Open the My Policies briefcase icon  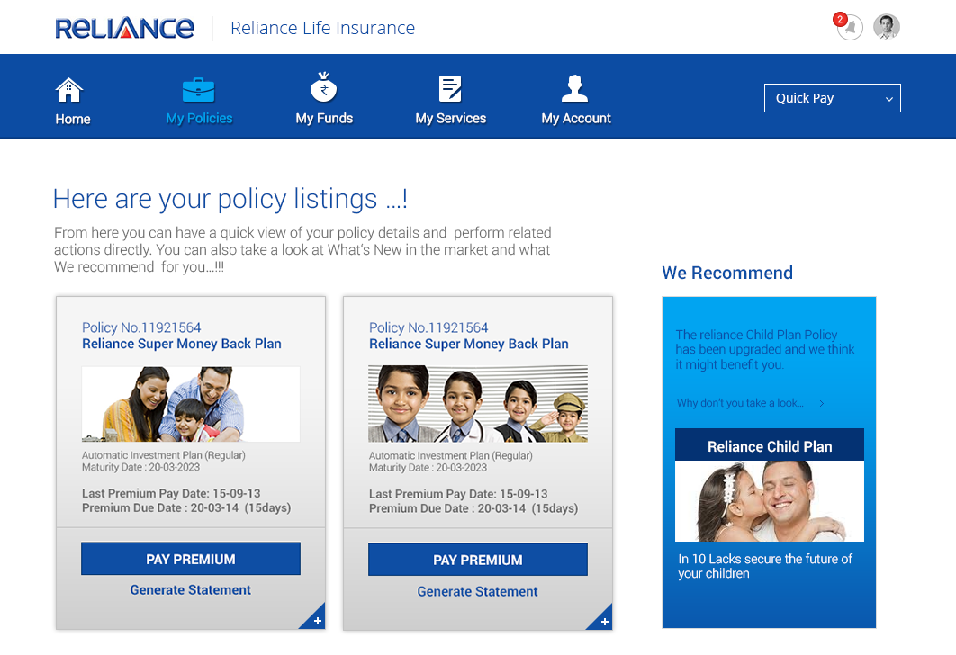(x=199, y=90)
